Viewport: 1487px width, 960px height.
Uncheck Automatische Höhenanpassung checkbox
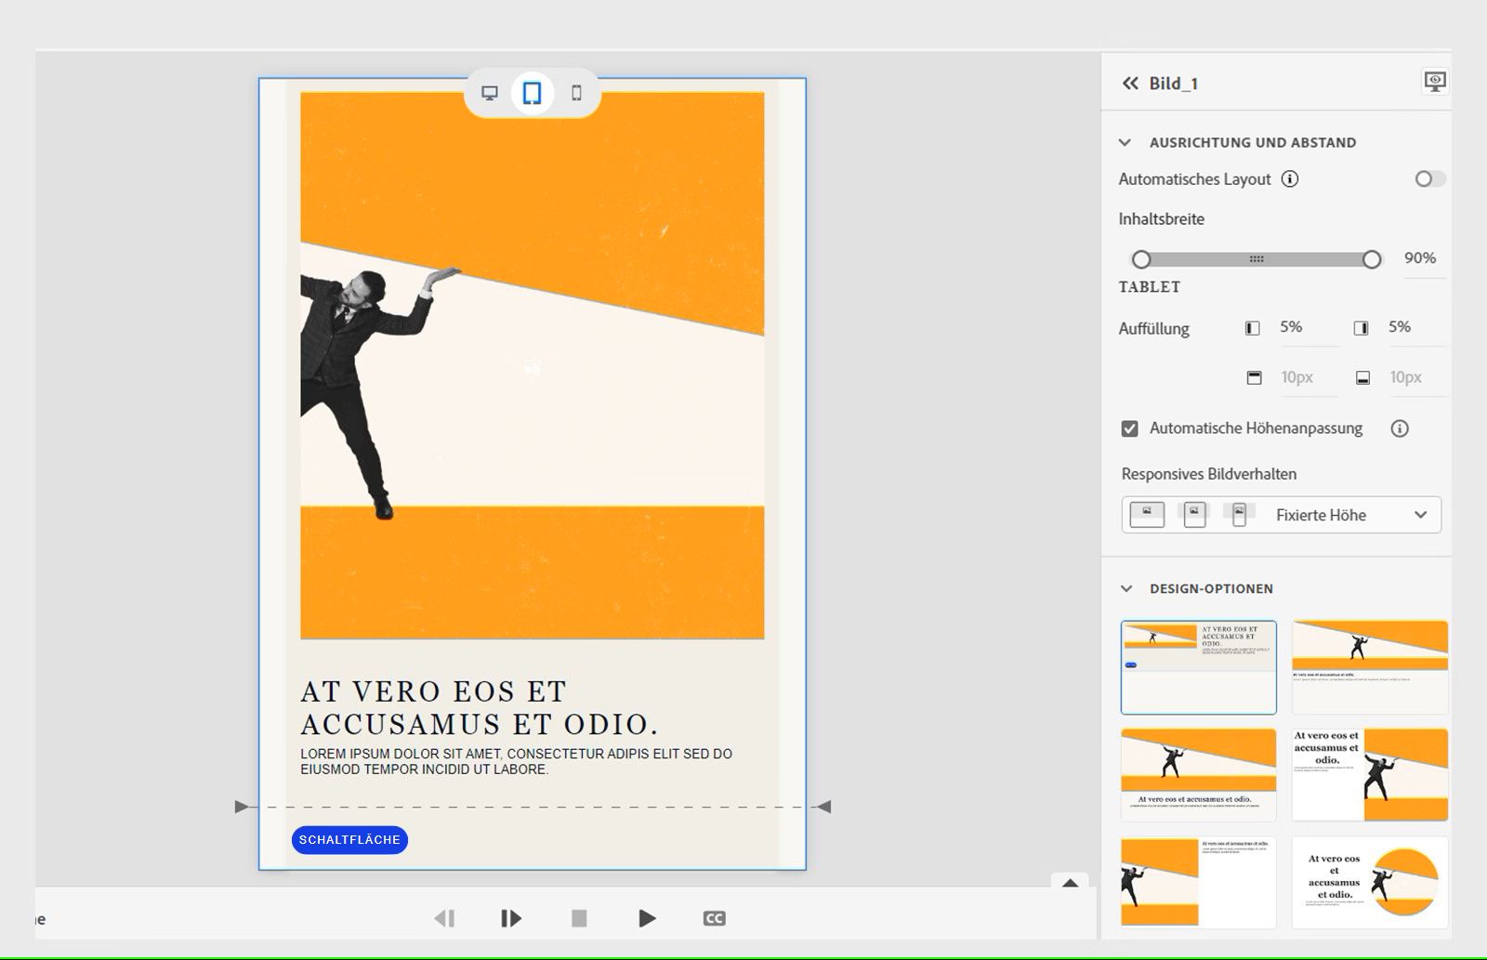point(1130,428)
